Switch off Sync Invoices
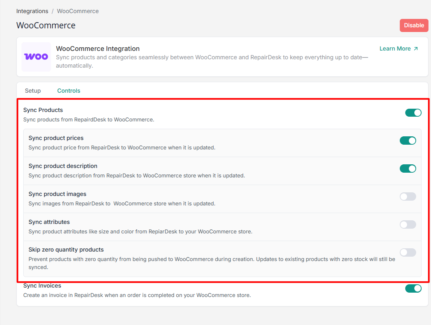The width and height of the screenshot is (431, 325). coord(413,288)
